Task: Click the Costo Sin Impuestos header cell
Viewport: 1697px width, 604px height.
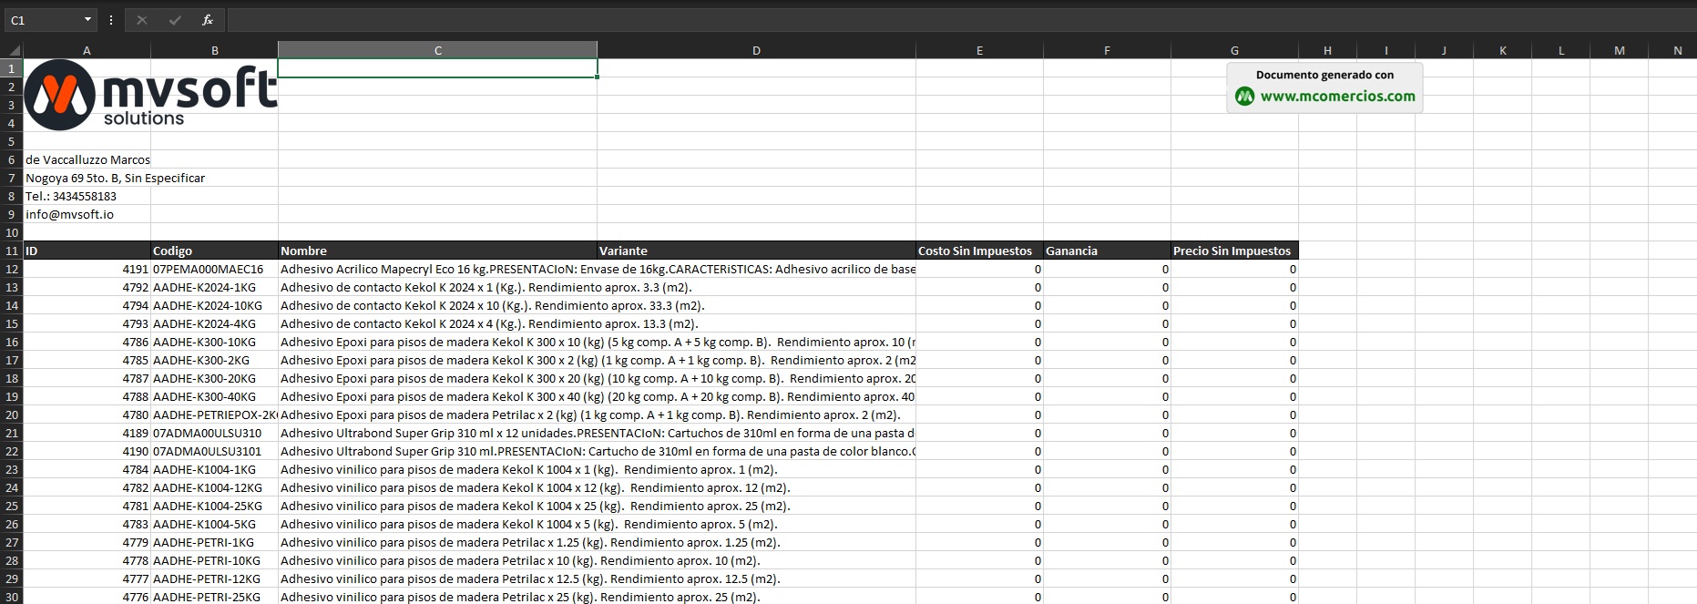Action: click(x=979, y=251)
